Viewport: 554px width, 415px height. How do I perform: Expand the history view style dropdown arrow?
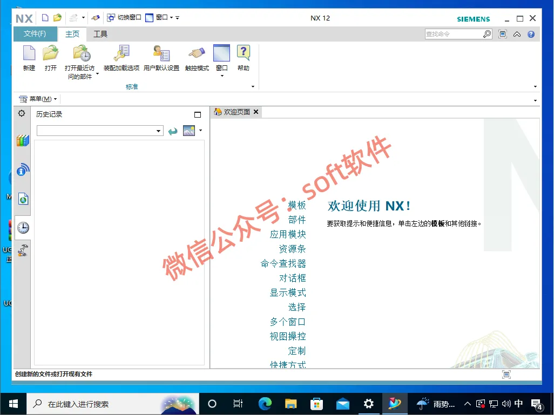tap(201, 130)
